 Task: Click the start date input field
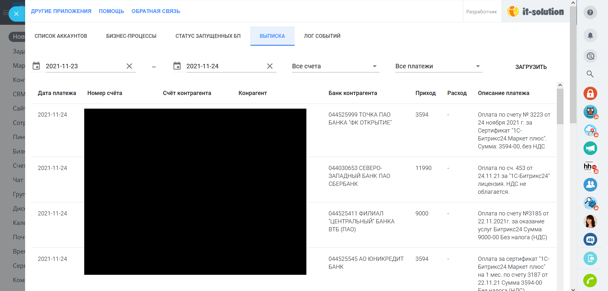(x=84, y=66)
